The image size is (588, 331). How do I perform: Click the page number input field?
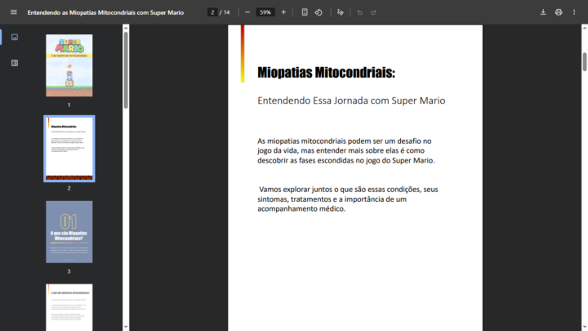click(212, 12)
